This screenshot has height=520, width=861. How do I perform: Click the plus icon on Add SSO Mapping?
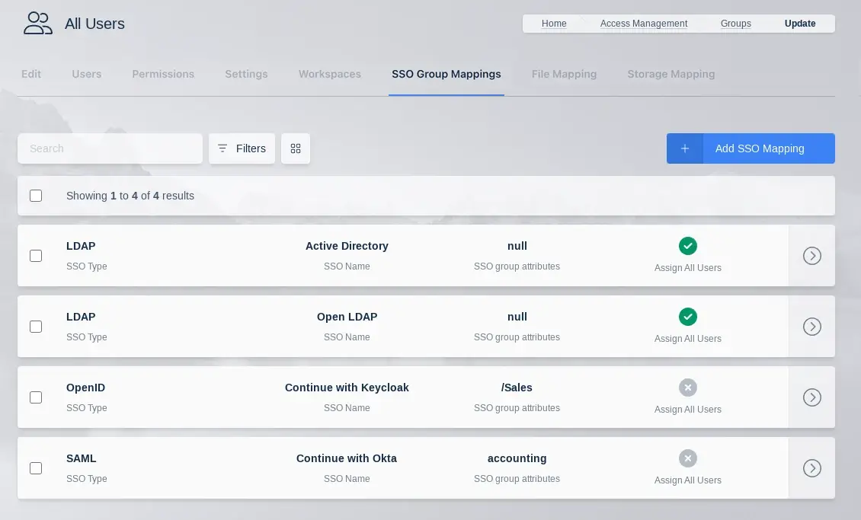(x=684, y=148)
